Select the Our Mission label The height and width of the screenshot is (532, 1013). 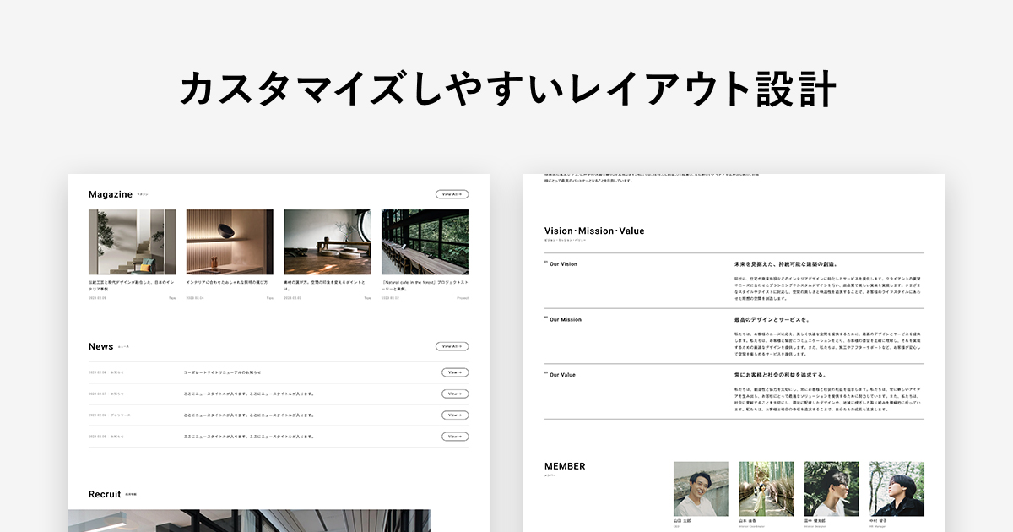pyautogui.click(x=565, y=319)
